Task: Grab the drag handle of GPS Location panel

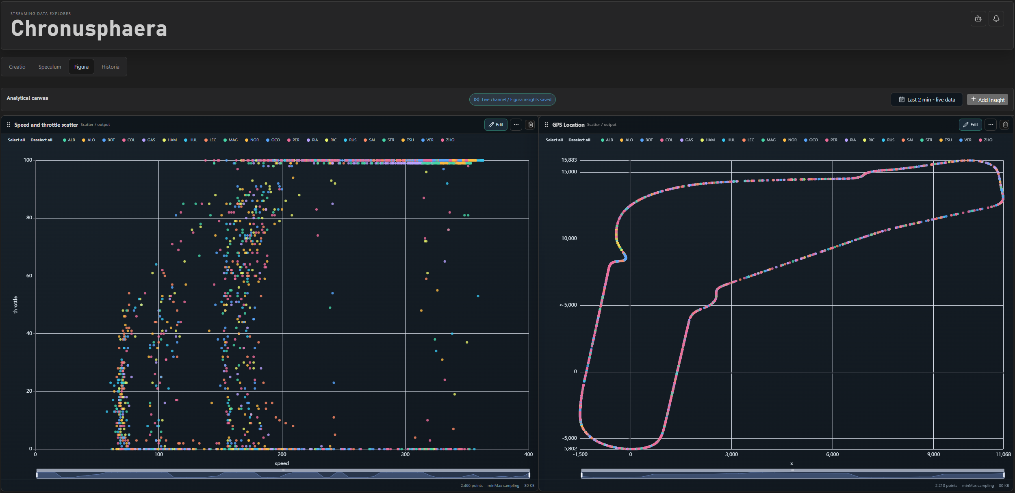Action: point(547,125)
